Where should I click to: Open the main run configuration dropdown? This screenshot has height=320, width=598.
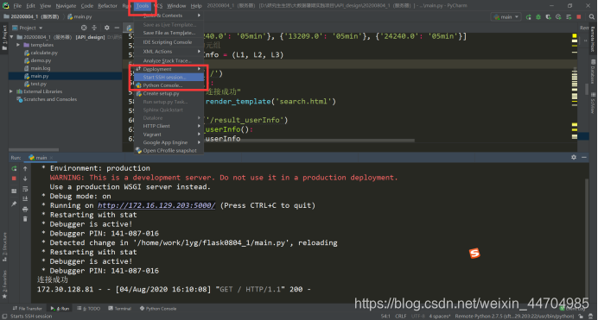[506, 17]
